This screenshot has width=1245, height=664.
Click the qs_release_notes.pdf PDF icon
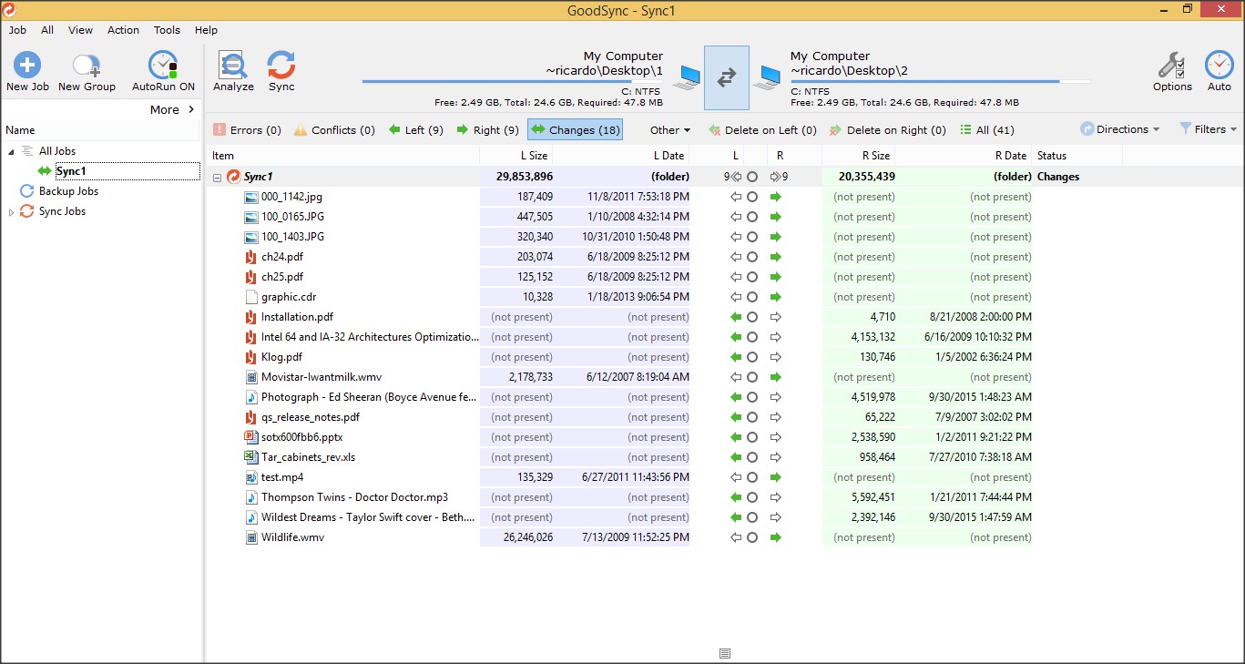coord(251,417)
